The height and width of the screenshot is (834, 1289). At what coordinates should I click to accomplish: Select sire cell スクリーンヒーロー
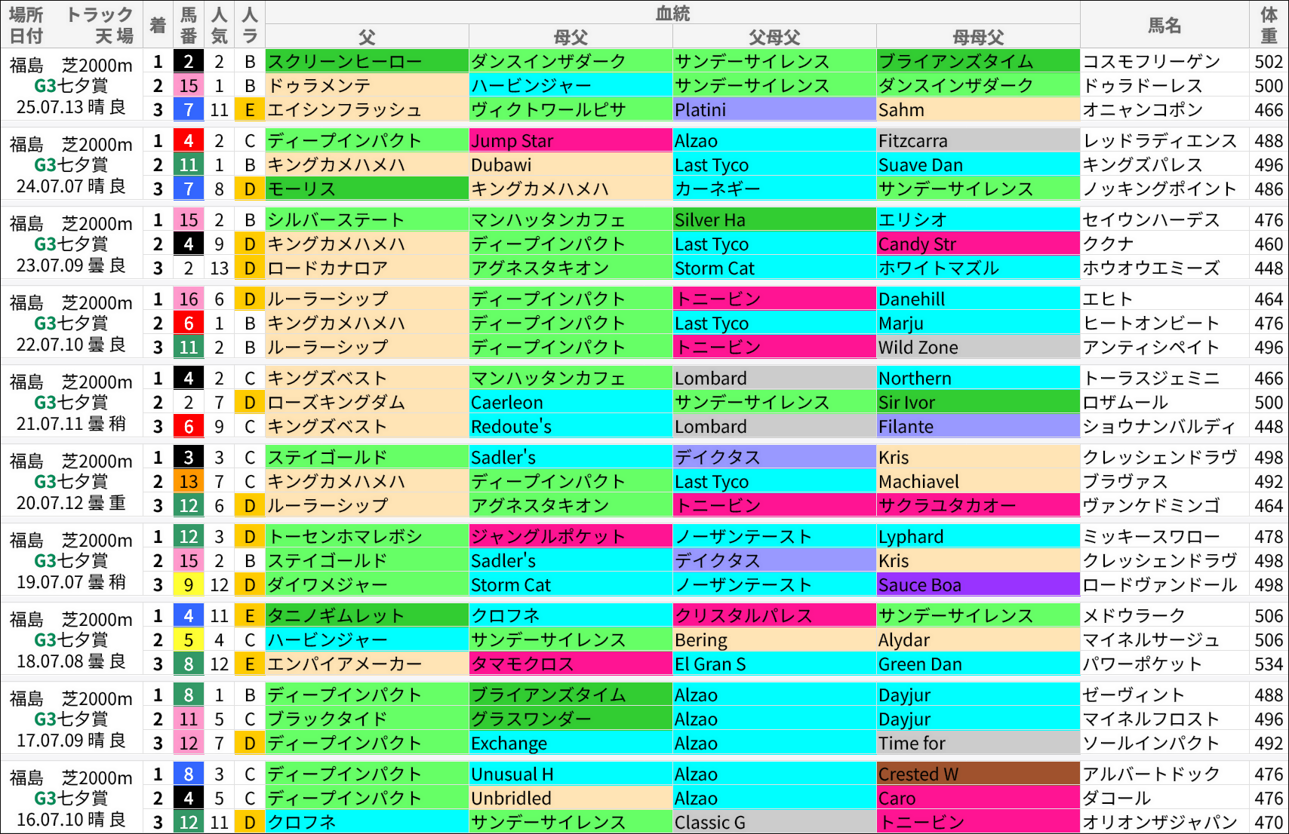(367, 61)
